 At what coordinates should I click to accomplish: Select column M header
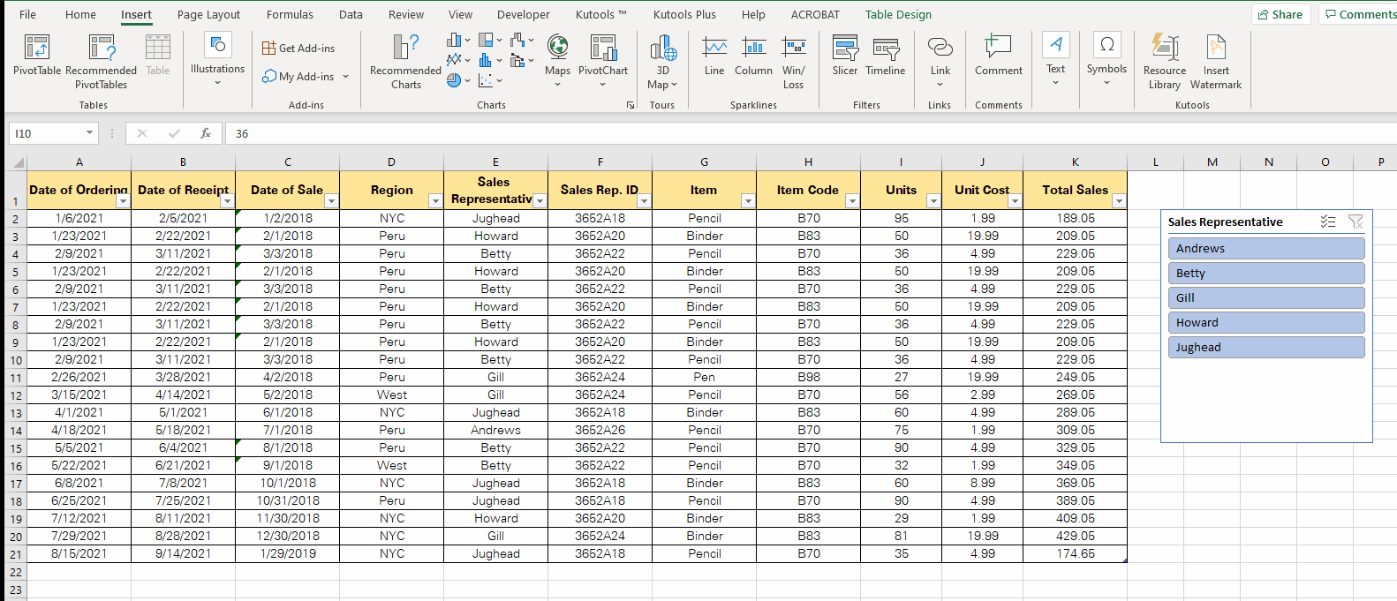(x=1212, y=162)
